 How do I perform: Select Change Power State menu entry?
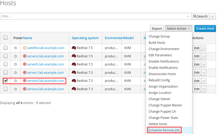click(x=163, y=118)
